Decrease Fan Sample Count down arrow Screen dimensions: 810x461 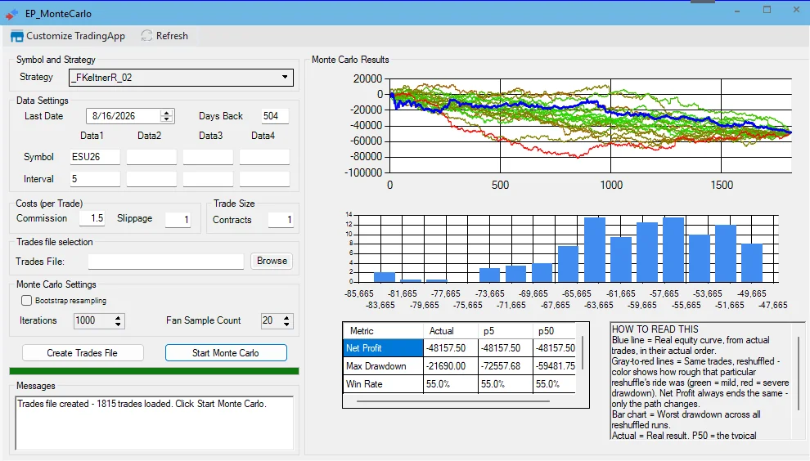click(286, 324)
